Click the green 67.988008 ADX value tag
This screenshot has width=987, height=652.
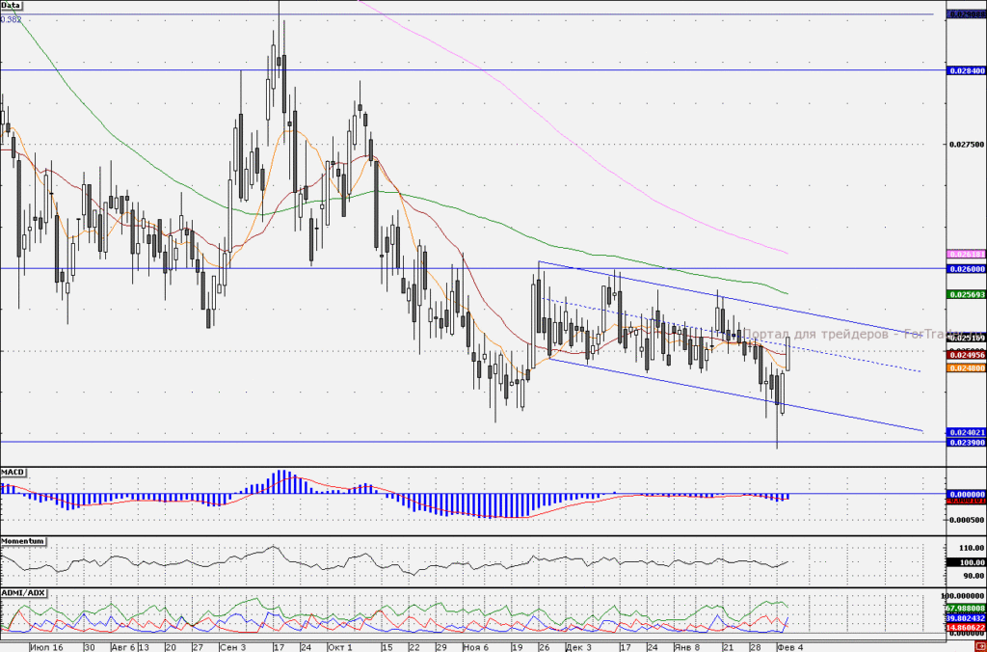(x=966, y=608)
